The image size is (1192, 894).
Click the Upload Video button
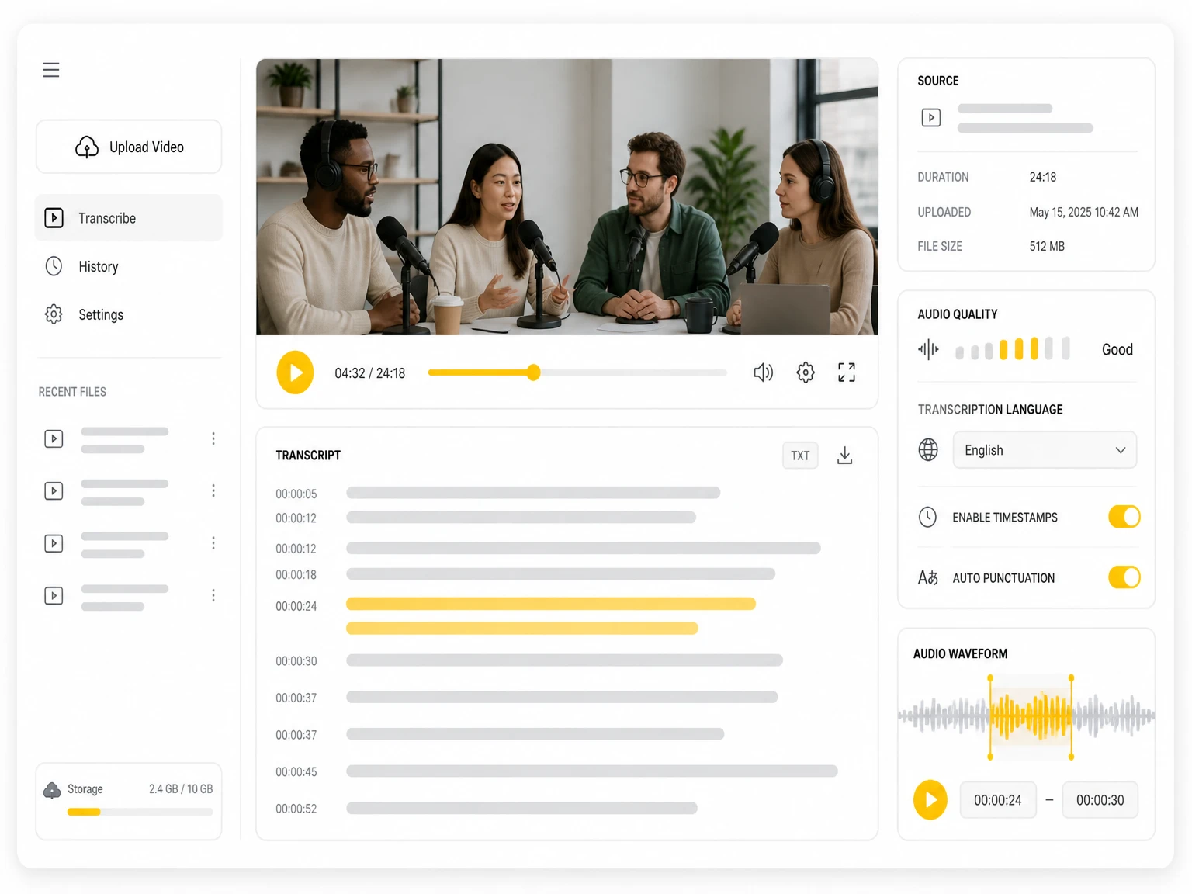129,147
